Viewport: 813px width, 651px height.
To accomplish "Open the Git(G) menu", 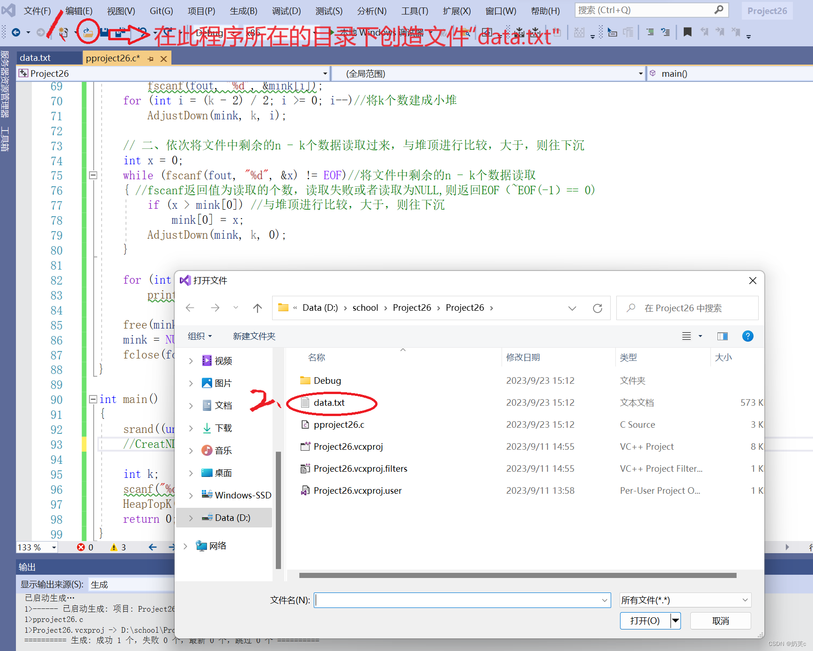I will pos(162,11).
